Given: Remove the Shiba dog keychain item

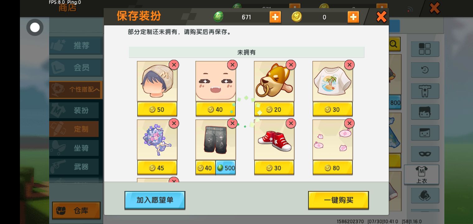Looking at the screenshot, I should (x=291, y=65).
